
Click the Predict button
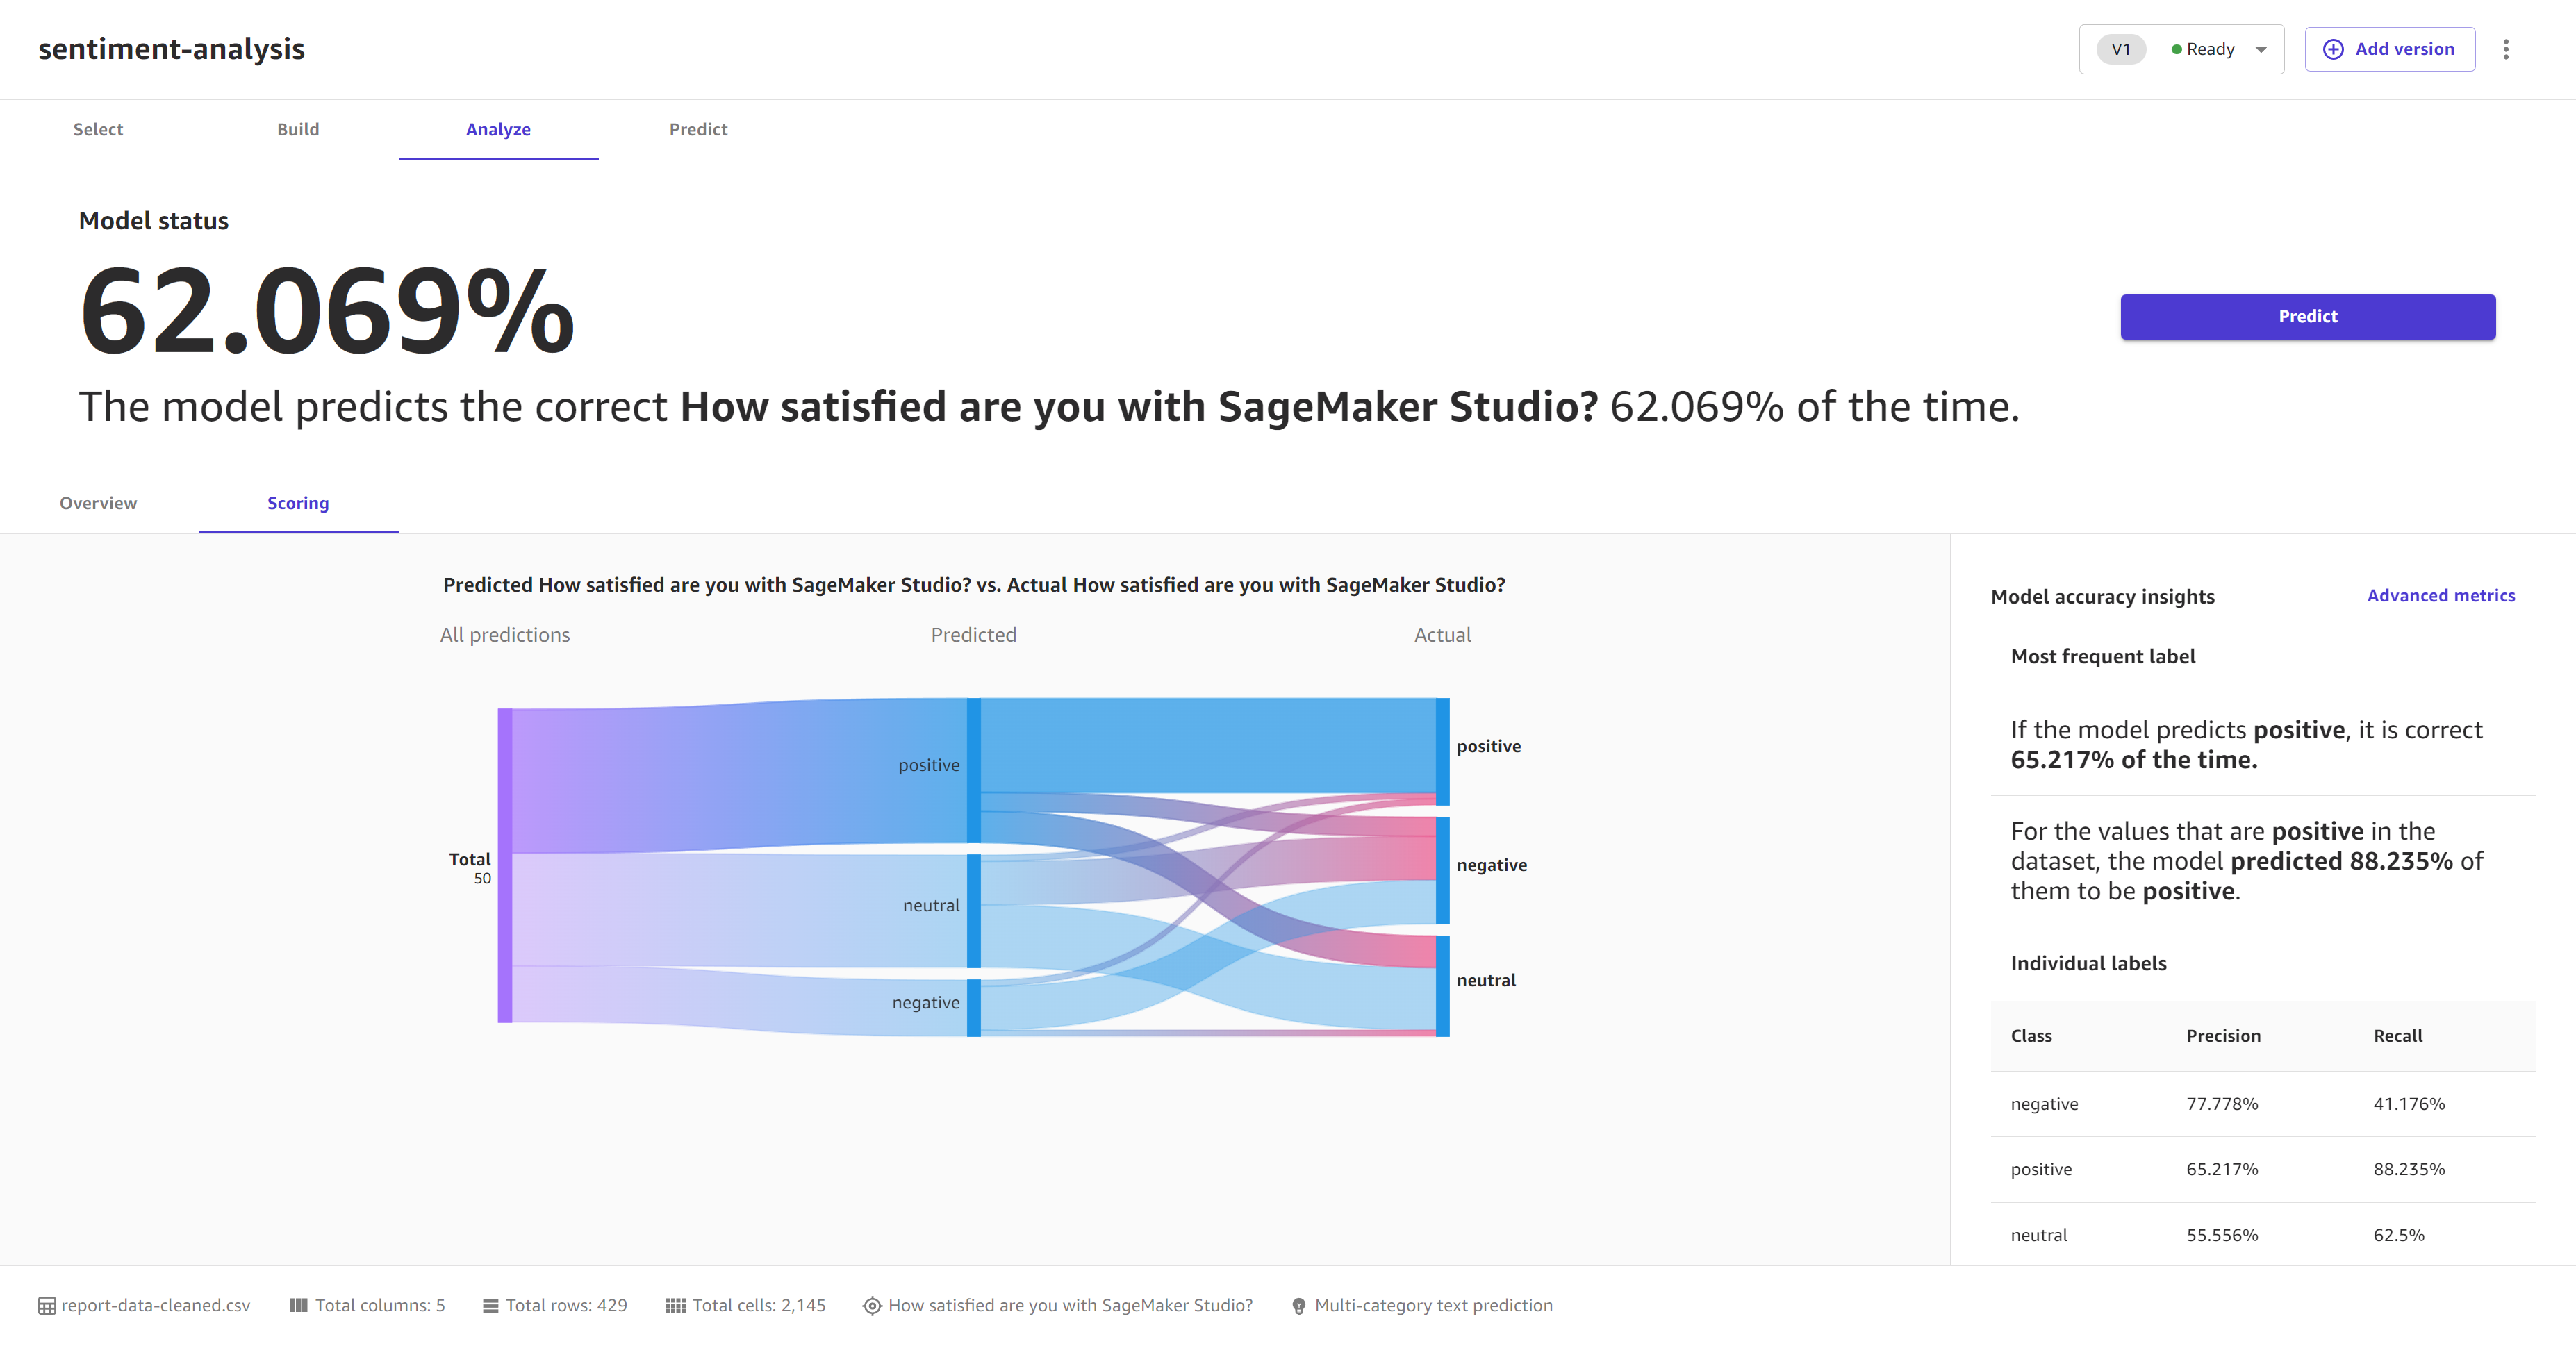pos(2309,317)
